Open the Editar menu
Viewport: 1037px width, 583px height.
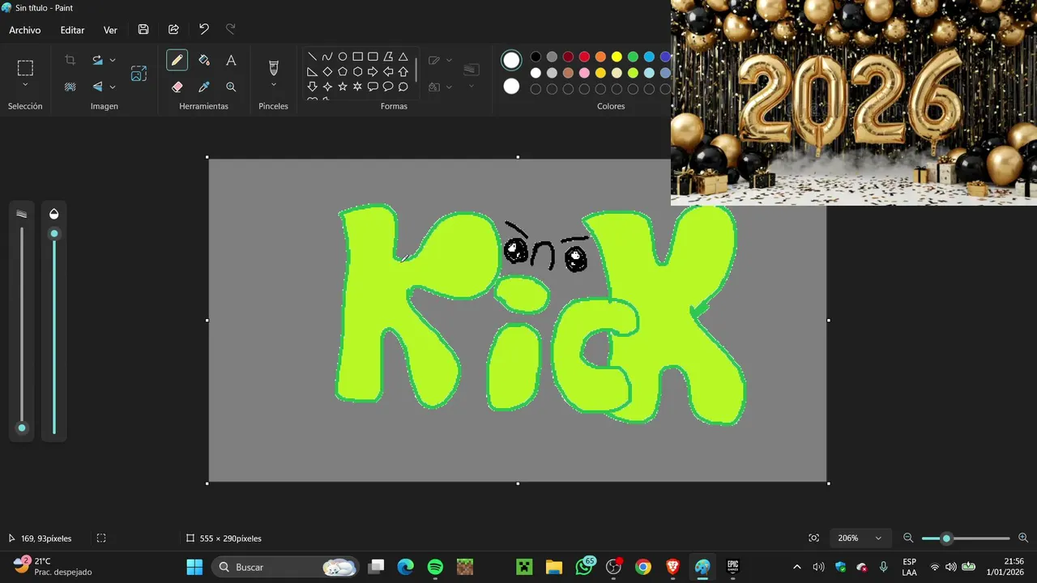point(72,30)
